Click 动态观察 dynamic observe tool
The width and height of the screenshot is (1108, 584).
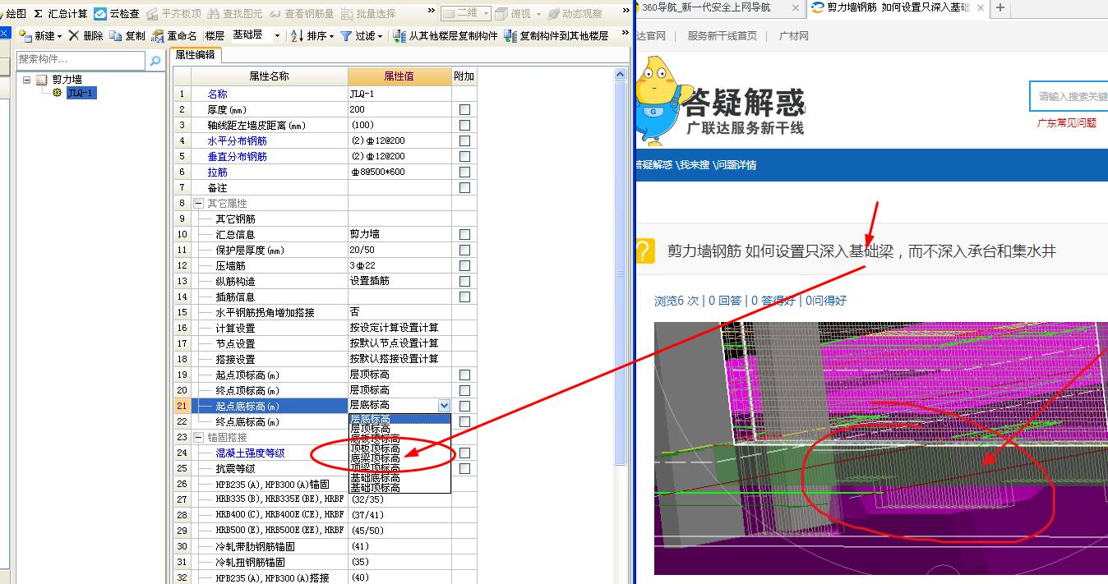[x=575, y=14]
